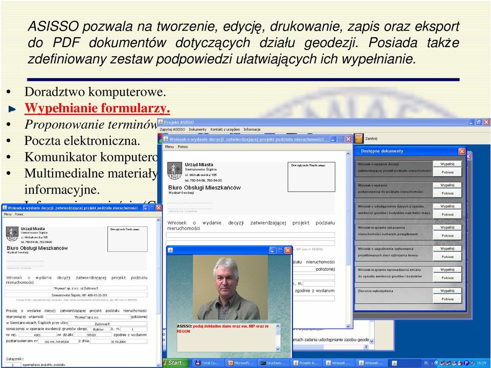The width and height of the screenshot is (491, 368).
Task: Click scroll-up arrow in the blank Wniosek window
Action: (348, 154)
